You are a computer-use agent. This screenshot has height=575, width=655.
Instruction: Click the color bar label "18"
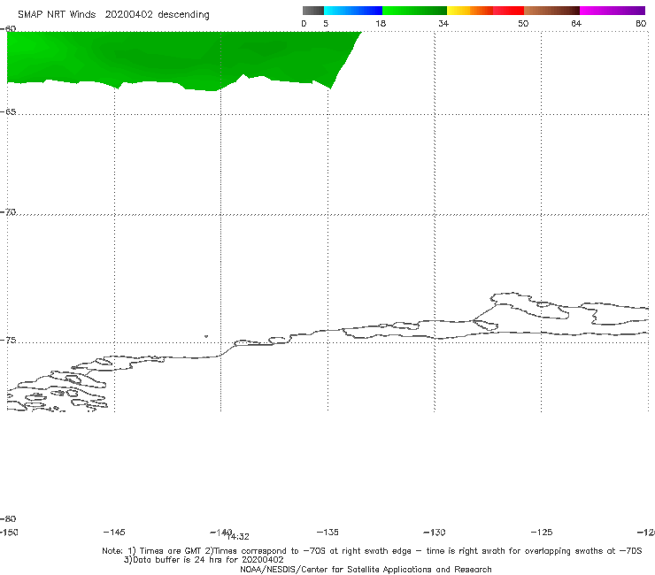(x=381, y=23)
